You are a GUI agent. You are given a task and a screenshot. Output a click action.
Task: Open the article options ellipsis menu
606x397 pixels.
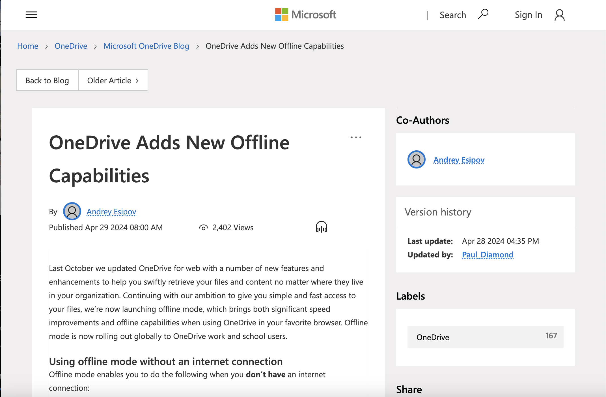[356, 137]
